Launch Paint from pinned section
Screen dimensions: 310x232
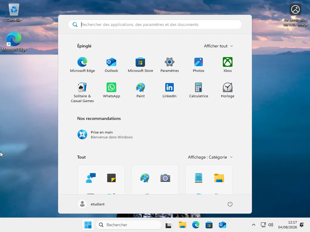click(140, 90)
